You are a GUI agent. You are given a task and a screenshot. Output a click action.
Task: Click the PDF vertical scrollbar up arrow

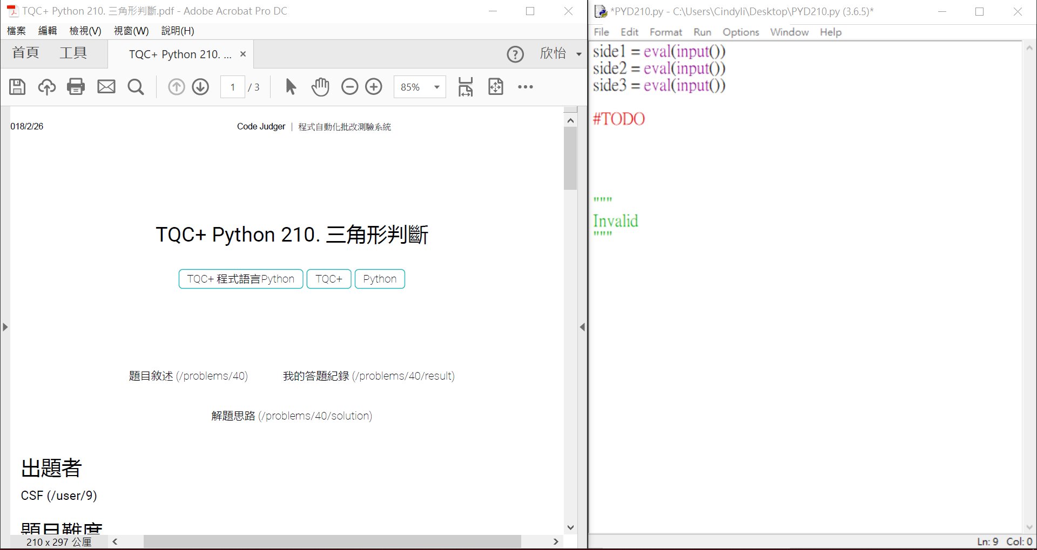pos(570,120)
